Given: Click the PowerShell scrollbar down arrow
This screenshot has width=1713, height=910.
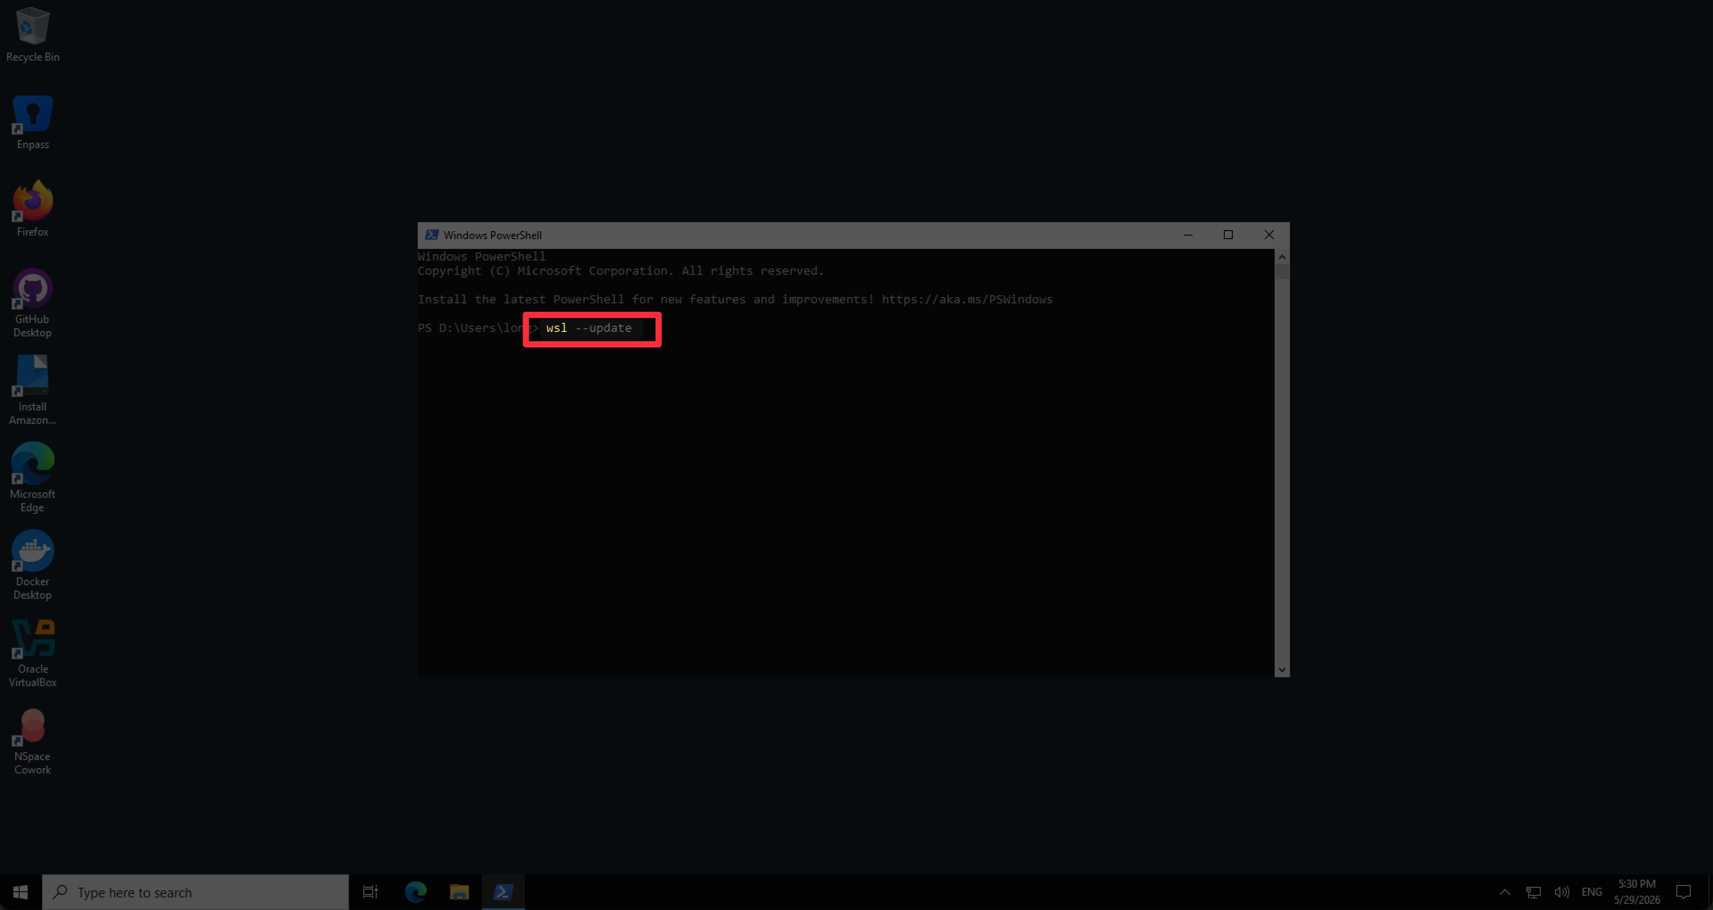Looking at the screenshot, I should pyautogui.click(x=1282, y=670).
